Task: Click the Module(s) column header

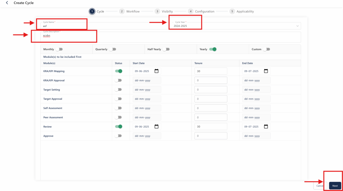Action: pyautogui.click(x=49, y=63)
